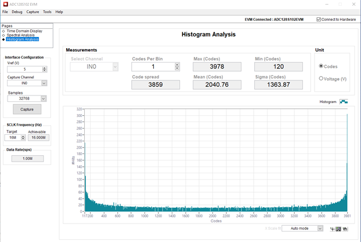Switch to Time Domain Display page

(24, 31)
